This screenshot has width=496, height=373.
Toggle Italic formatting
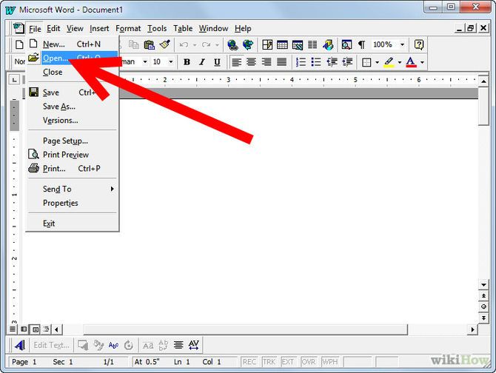[x=202, y=62]
